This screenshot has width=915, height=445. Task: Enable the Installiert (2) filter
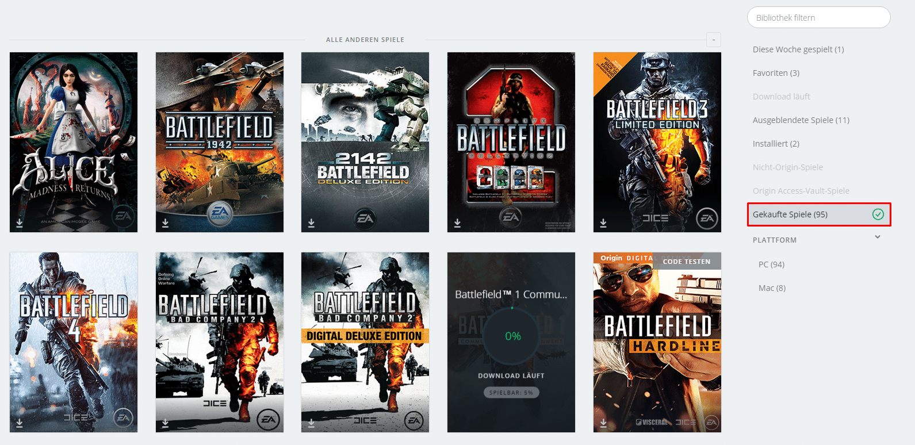click(776, 144)
